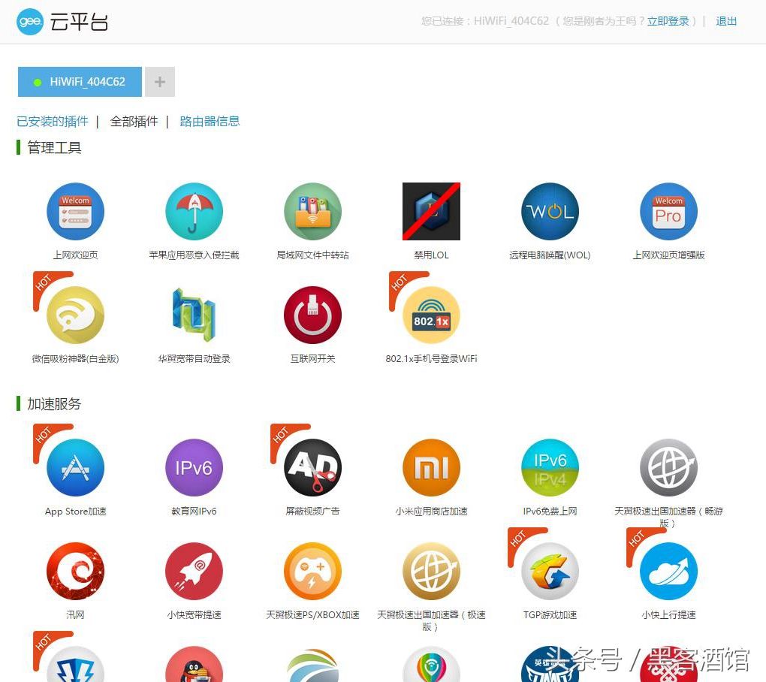Select the HiWiFi_404C62 router tab

80,82
